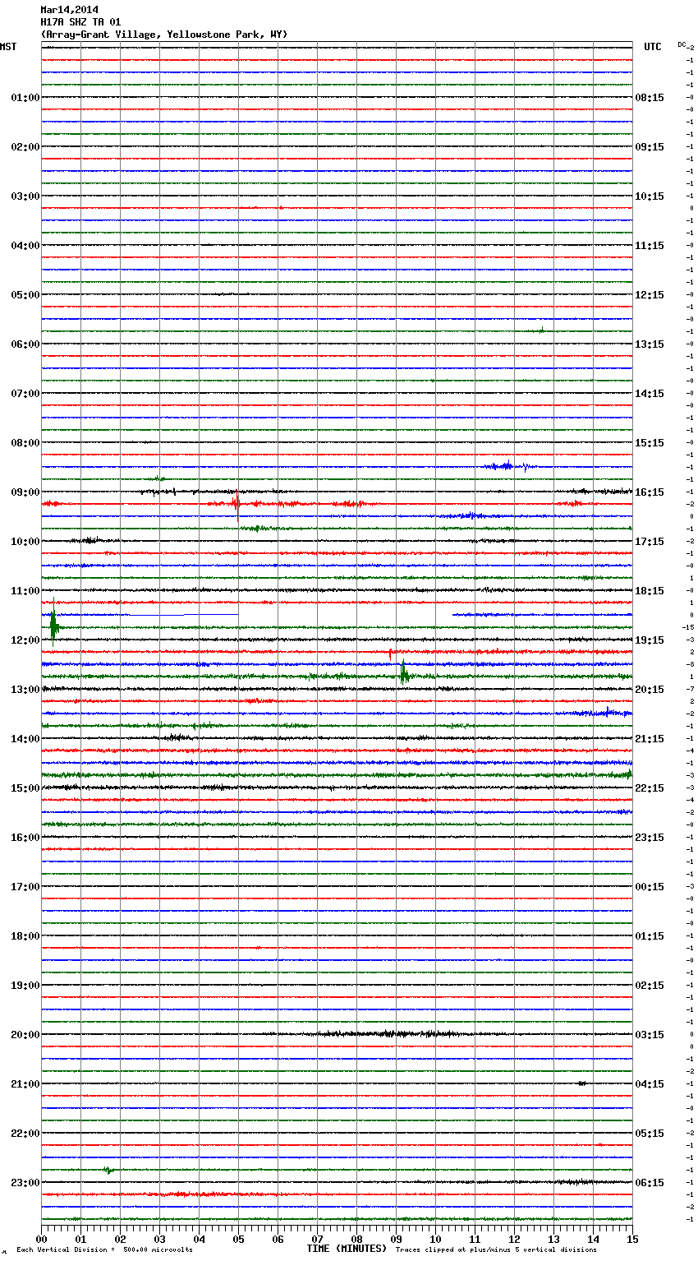This screenshot has width=698, height=1261.
Task: Click the small black burst on the 21:00 trace
Action: click(x=581, y=1083)
